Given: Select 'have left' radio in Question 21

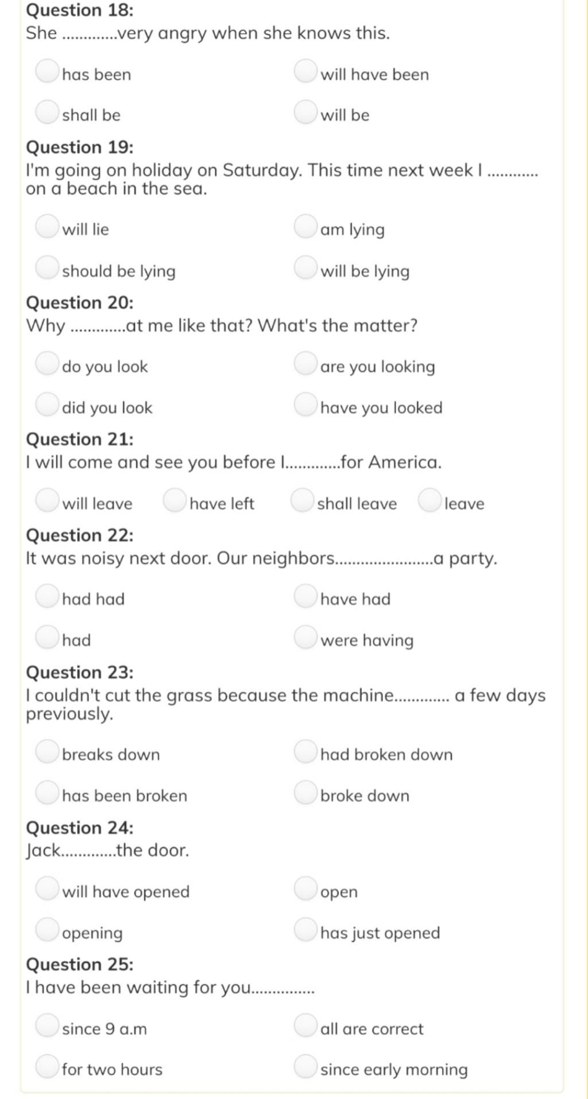Looking at the screenshot, I should tap(175, 500).
